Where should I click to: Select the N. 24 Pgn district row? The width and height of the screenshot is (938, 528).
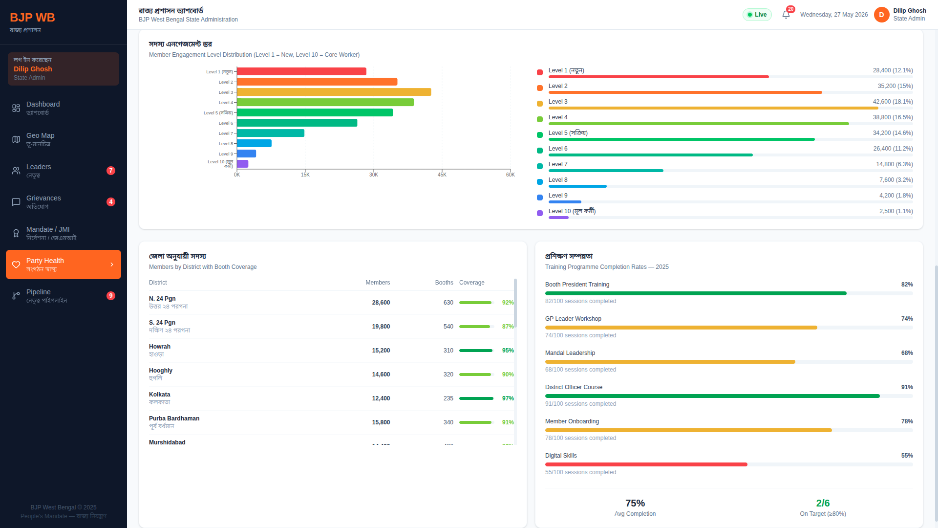click(331, 303)
